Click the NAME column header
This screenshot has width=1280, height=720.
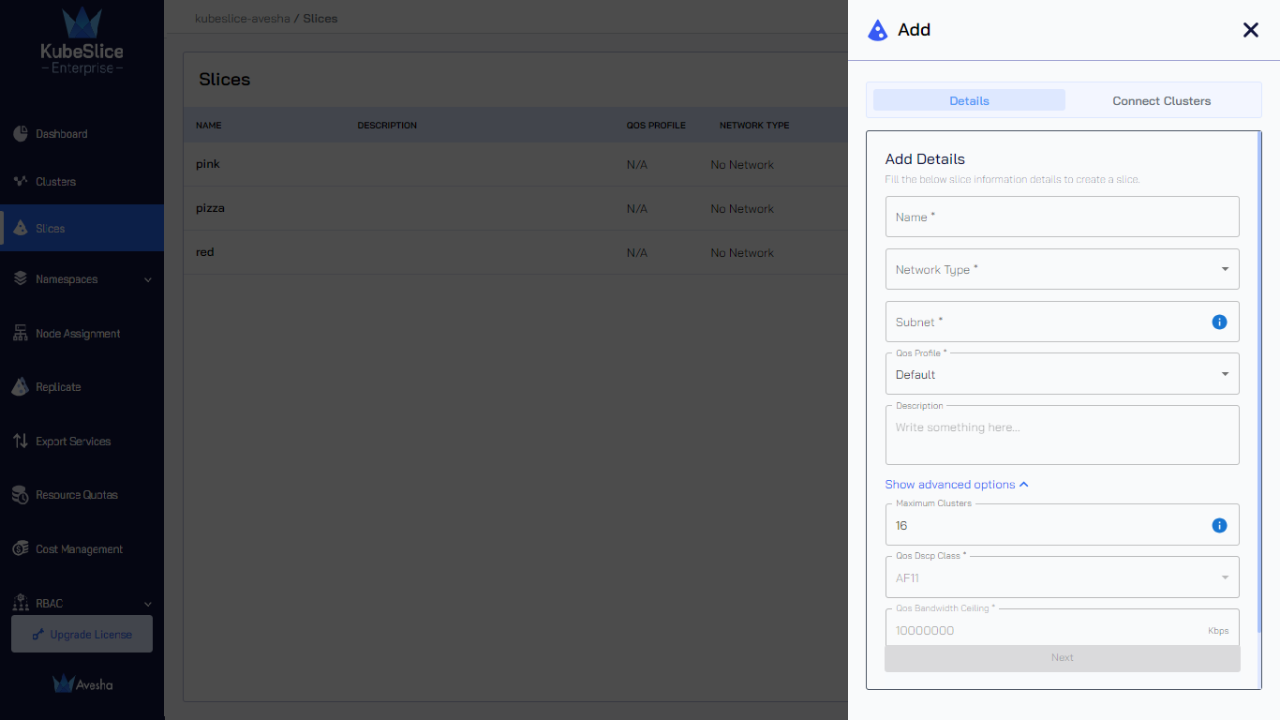(x=209, y=126)
